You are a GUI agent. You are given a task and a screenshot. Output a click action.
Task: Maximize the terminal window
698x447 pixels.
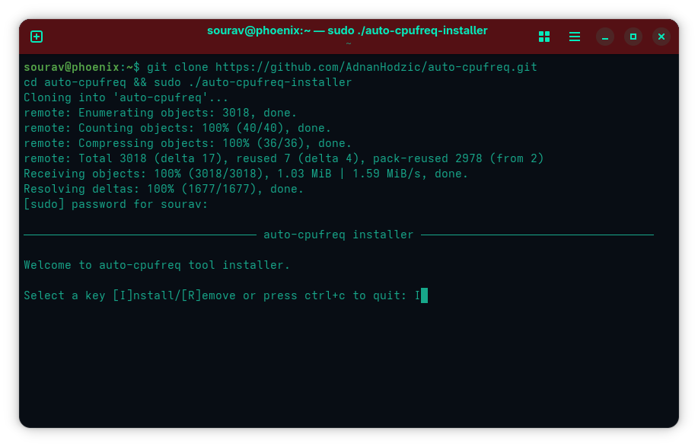633,36
